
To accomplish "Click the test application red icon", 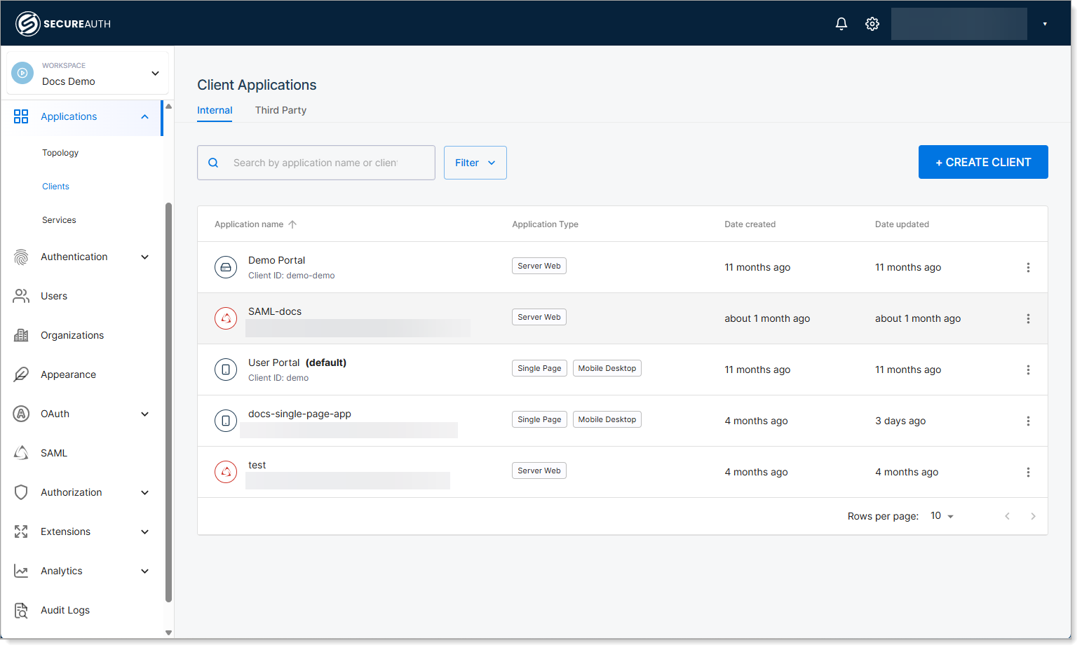I will click(226, 472).
